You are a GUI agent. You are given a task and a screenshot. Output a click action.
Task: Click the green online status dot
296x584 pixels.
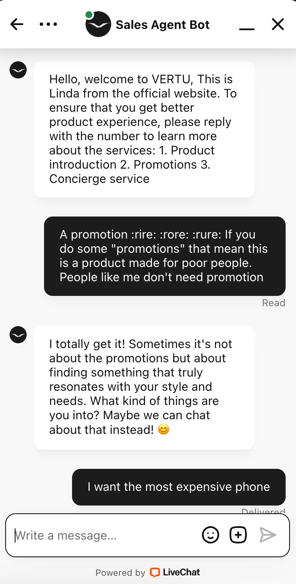pos(89,15)
